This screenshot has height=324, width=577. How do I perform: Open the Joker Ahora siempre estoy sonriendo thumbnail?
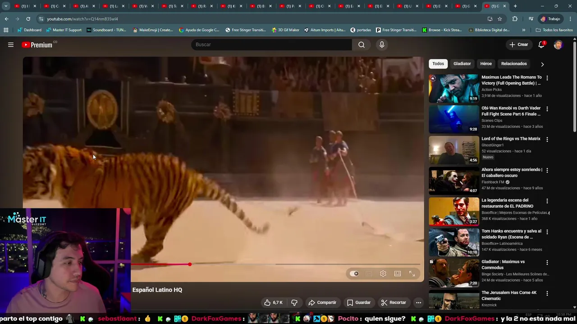[453, 180]
